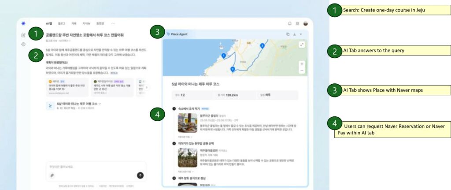Expand the 제주 여행 코스 chevron
The width and height of the screenshot is (451, 190).
100,104
